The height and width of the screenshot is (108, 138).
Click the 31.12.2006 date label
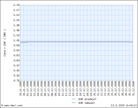tap(133, 88)
